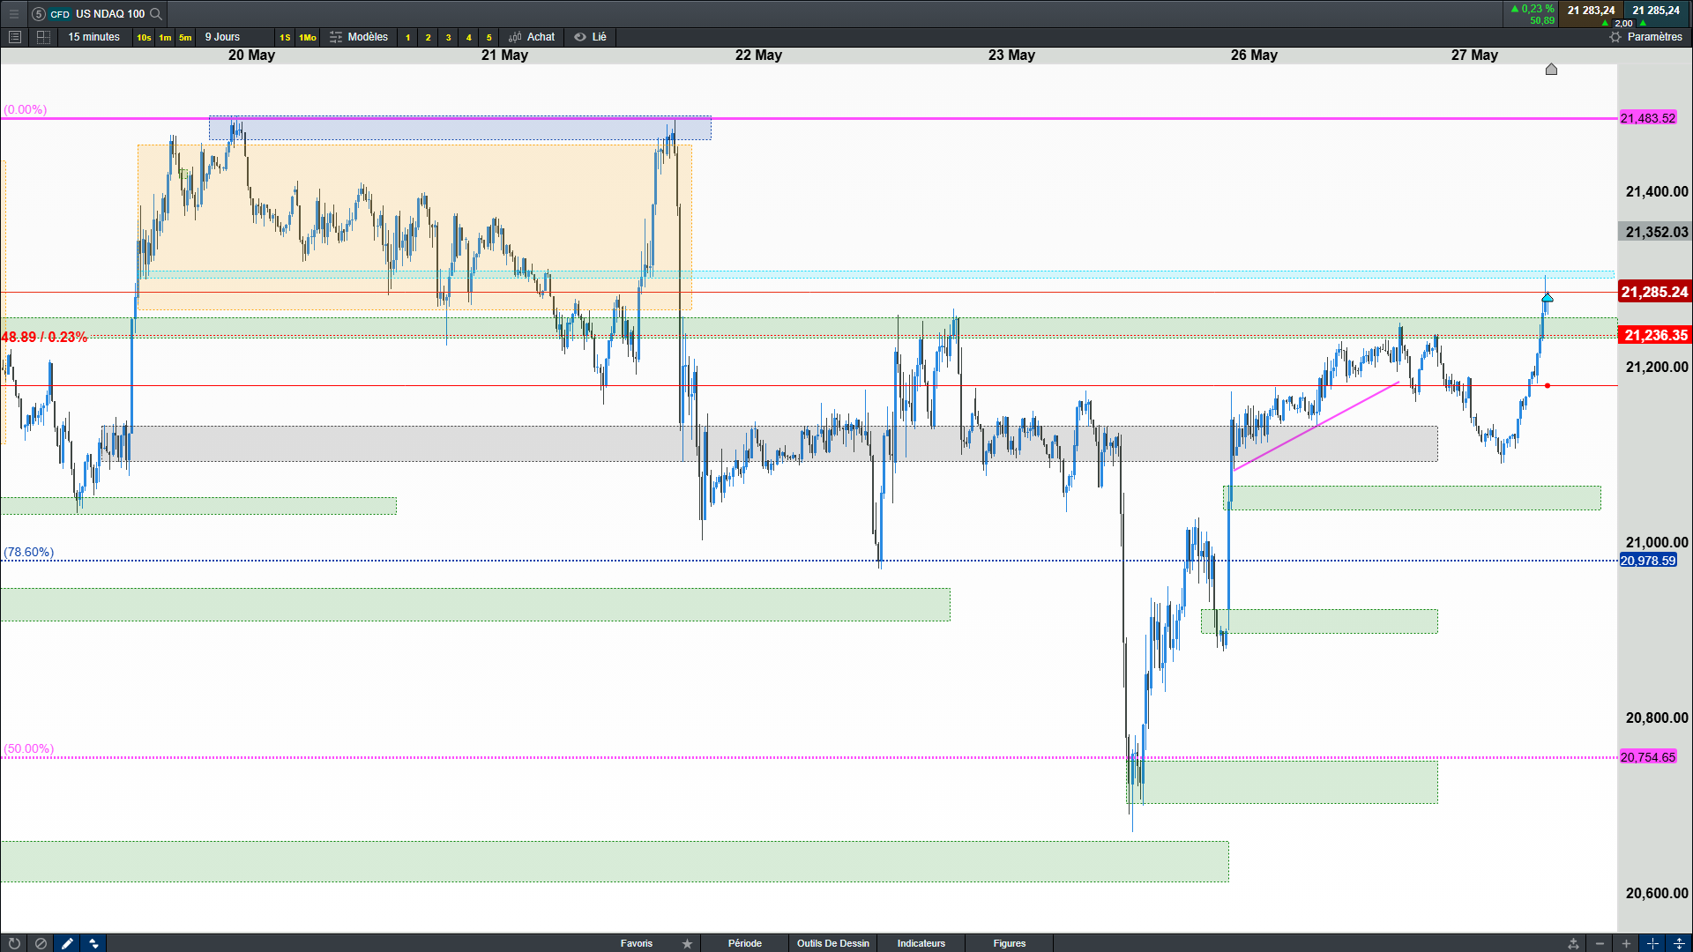The height and width of the screenshot is (952, 1693).
Task: Open the Indicateurs tab
Action: pyautogui.click(x=921, y=943)
